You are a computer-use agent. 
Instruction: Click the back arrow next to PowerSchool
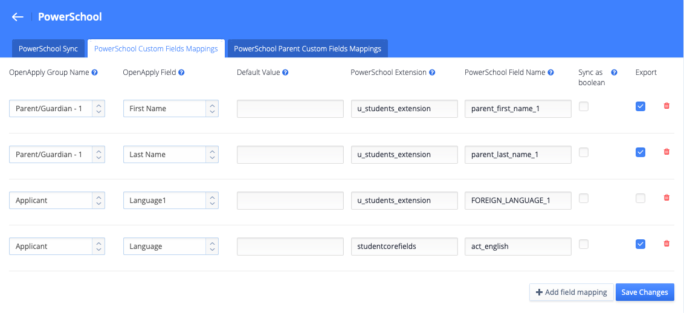click(x=18, y=17)
